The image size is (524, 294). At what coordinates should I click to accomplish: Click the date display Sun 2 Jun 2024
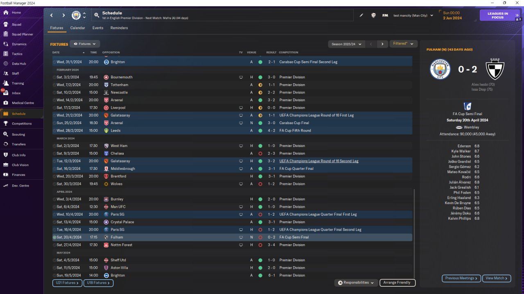452,16
